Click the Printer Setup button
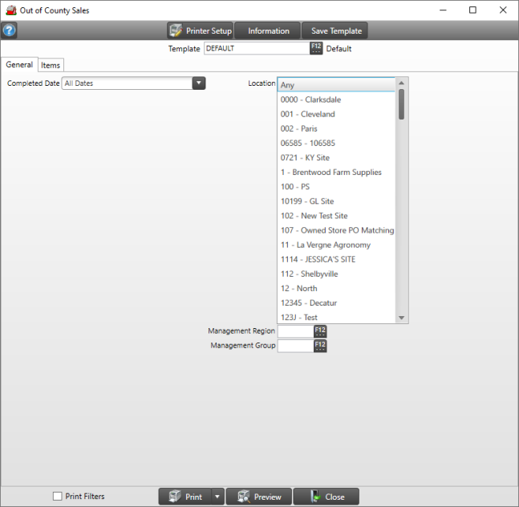This screenshot has width=519, height=507. [200, 31]
